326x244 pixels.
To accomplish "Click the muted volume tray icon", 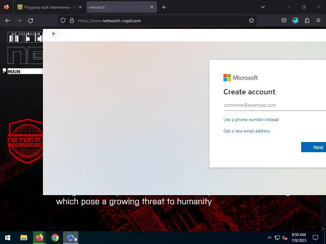I will click(x=285, y=238).
